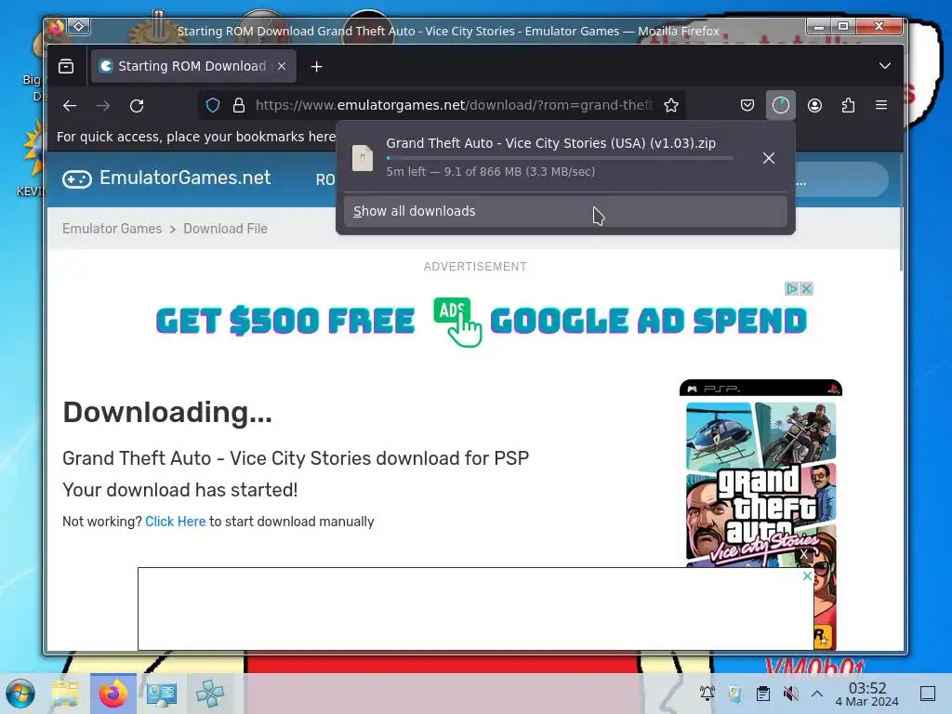Open the clipboard tray icon
The image size is (952, 714).
coord(763,694)
